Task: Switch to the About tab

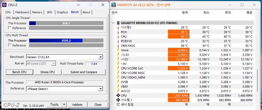Action: [x=86, y=12]
